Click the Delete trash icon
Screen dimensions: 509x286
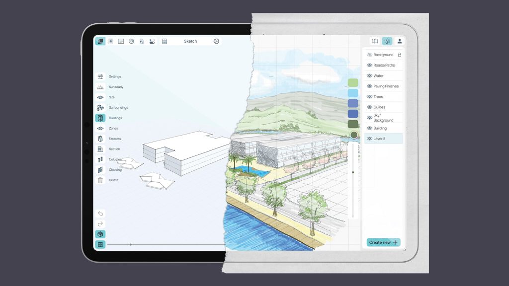[100, 180]
